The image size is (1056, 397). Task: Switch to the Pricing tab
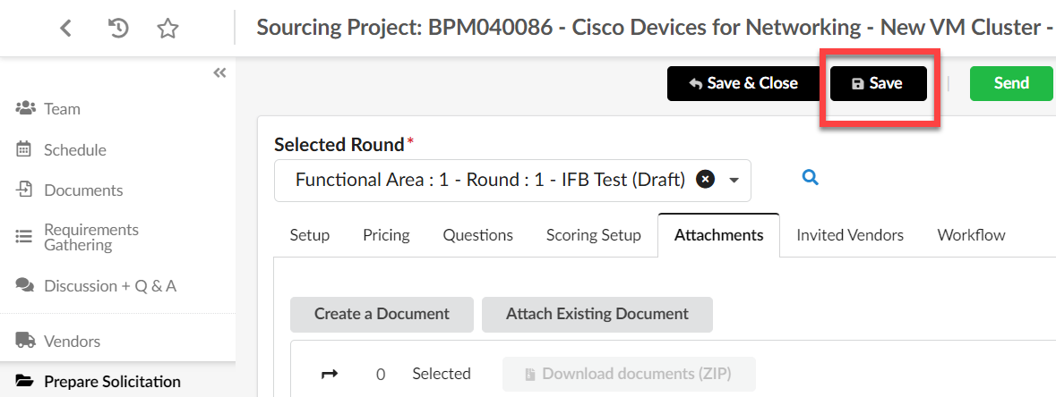386,235
